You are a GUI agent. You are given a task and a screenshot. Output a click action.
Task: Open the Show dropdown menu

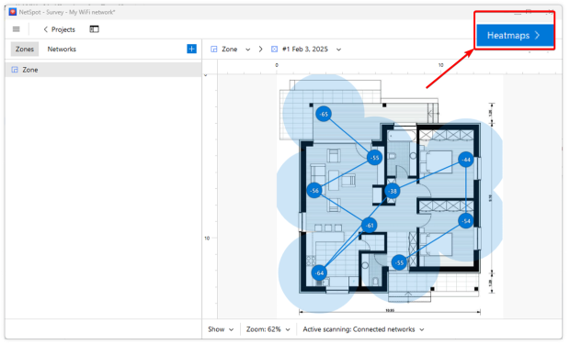click(221, 329)
